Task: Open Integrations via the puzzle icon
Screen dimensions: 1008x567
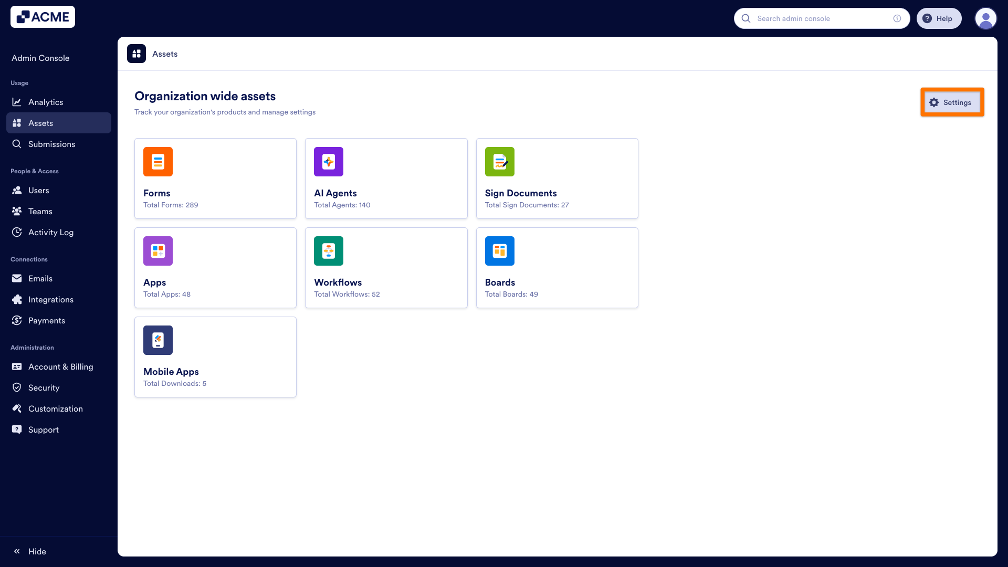Action: (x=17, y=299)
